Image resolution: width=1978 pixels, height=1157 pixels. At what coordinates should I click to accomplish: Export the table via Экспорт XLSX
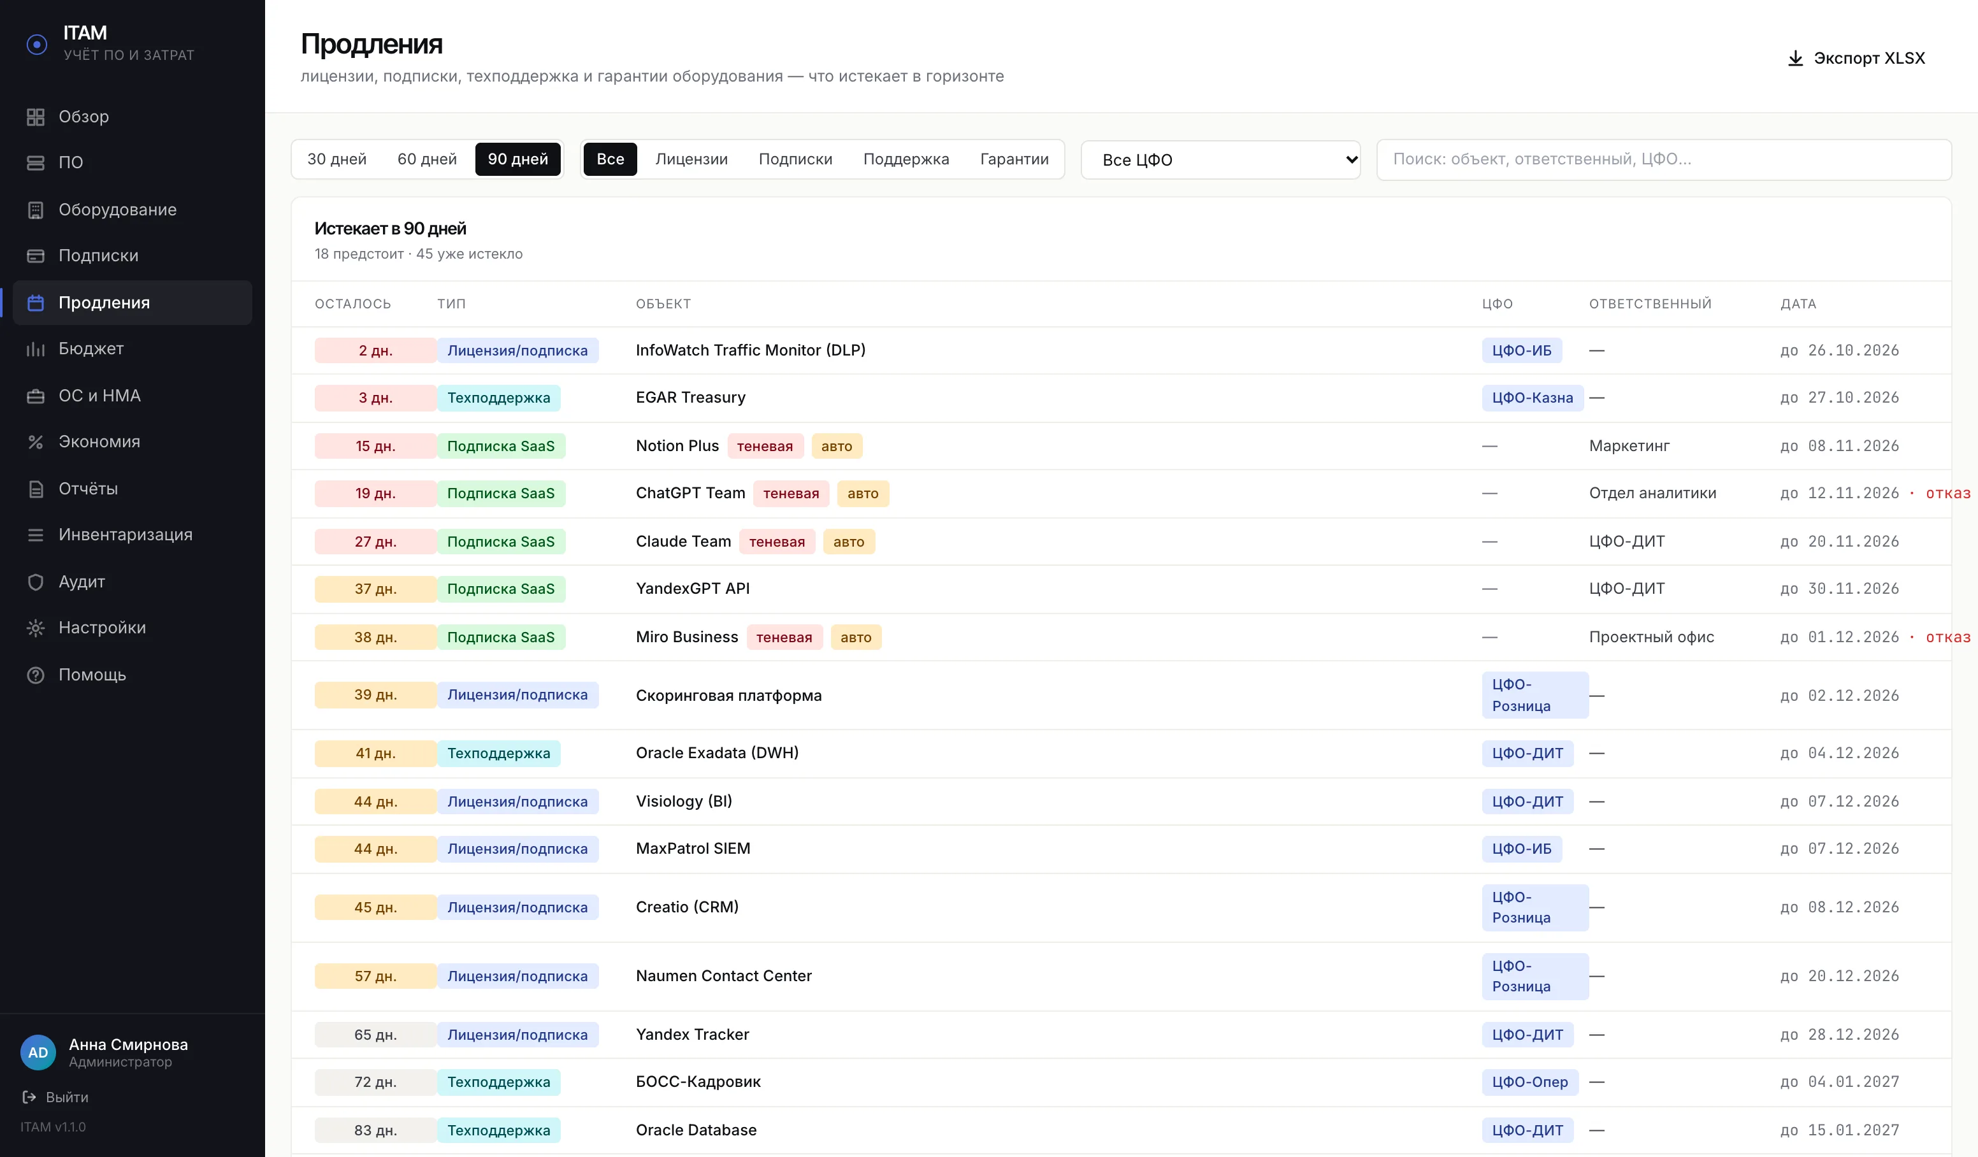coord(1856,58)
